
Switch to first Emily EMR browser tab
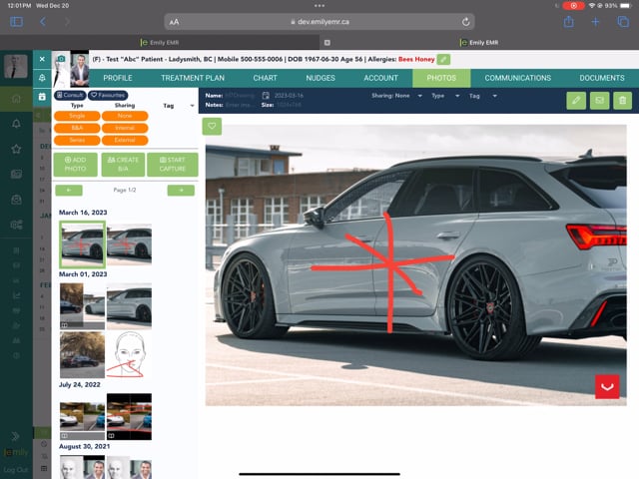pyautogui.click(x=160, y=42)
